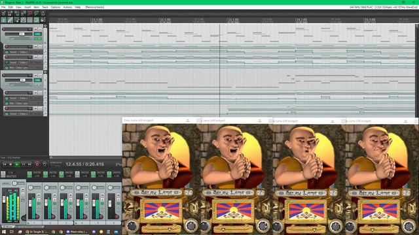Open the Edit menu
Image resolution: width=419 pixels, height=235 pixels.
pyautogui.click(x=10, y=7)
